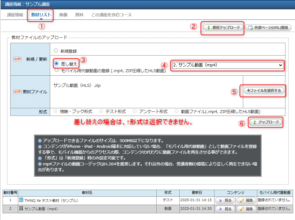Click 編集 pencil button for THiNQ Xe テスト教材

(x=246, y=201)
